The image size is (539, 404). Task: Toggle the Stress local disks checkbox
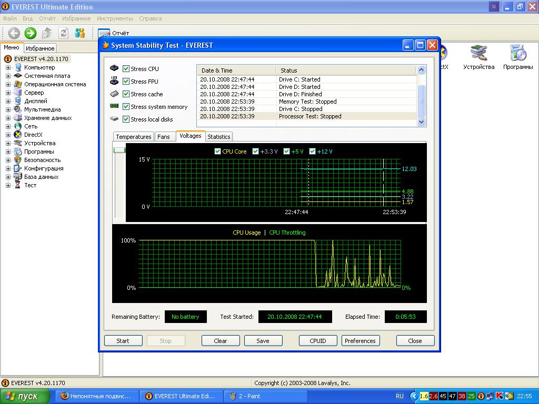pos(126,119)
